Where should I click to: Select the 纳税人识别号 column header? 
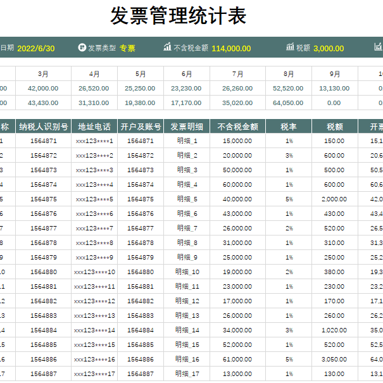(43, 126)
